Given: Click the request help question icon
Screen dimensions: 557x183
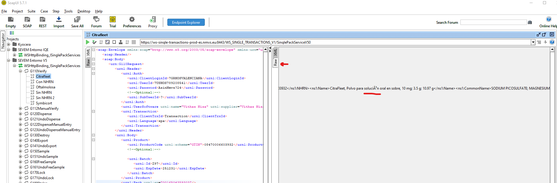Looking at the screenshot, I should (552, 42).
